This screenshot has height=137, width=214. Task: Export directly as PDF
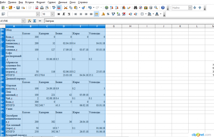[37, 8]
